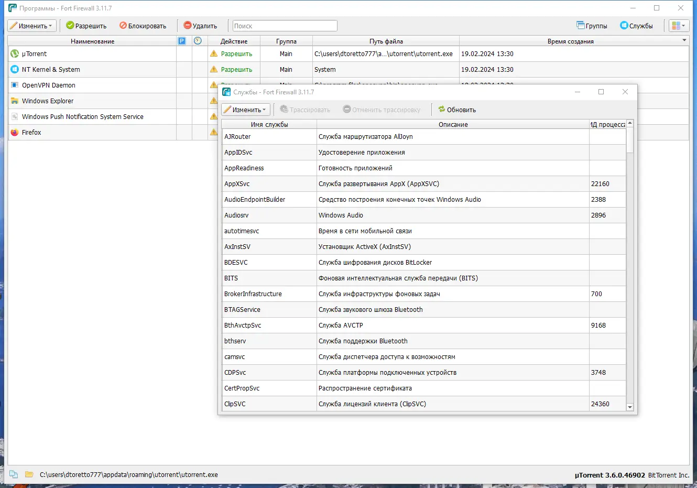The height and width of the screenshot is (488, 697).
Task: Click the red Удалить toolbar button
Action: [x=200, y=26]
